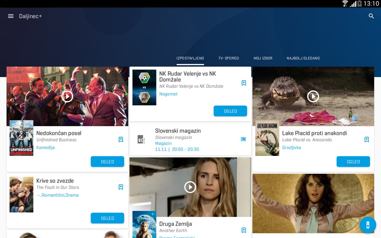Select the 20:00 - 20:30 broadcast time
The height and width of the screenshot is (238, 381).
[185, 149]
